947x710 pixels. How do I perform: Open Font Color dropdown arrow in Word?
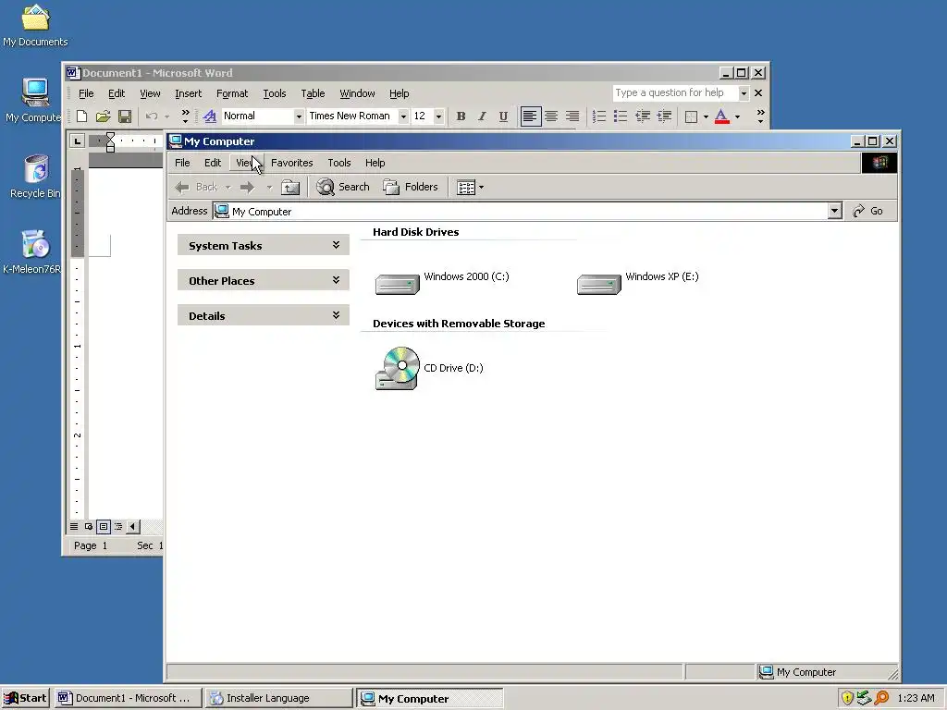click(x=737, y=116)
